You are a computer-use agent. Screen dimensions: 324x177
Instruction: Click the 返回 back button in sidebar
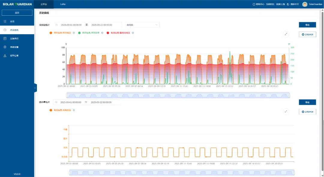click(x=17, y=13)
